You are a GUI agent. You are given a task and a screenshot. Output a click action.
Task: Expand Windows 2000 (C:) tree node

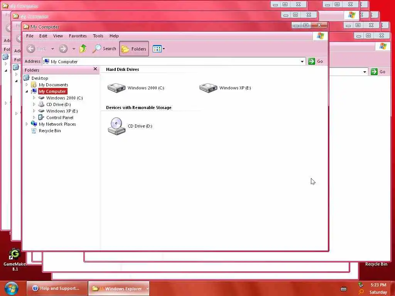point(34,98)
